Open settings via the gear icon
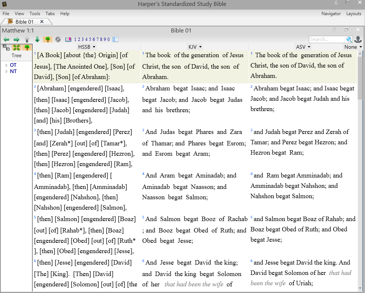This screenshot has width=365, height=293. tap(58, 39)
